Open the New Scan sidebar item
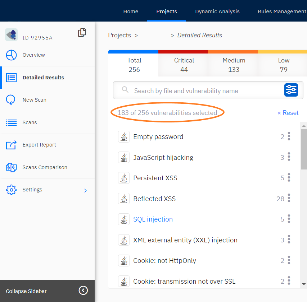 [x=47, y=100]
